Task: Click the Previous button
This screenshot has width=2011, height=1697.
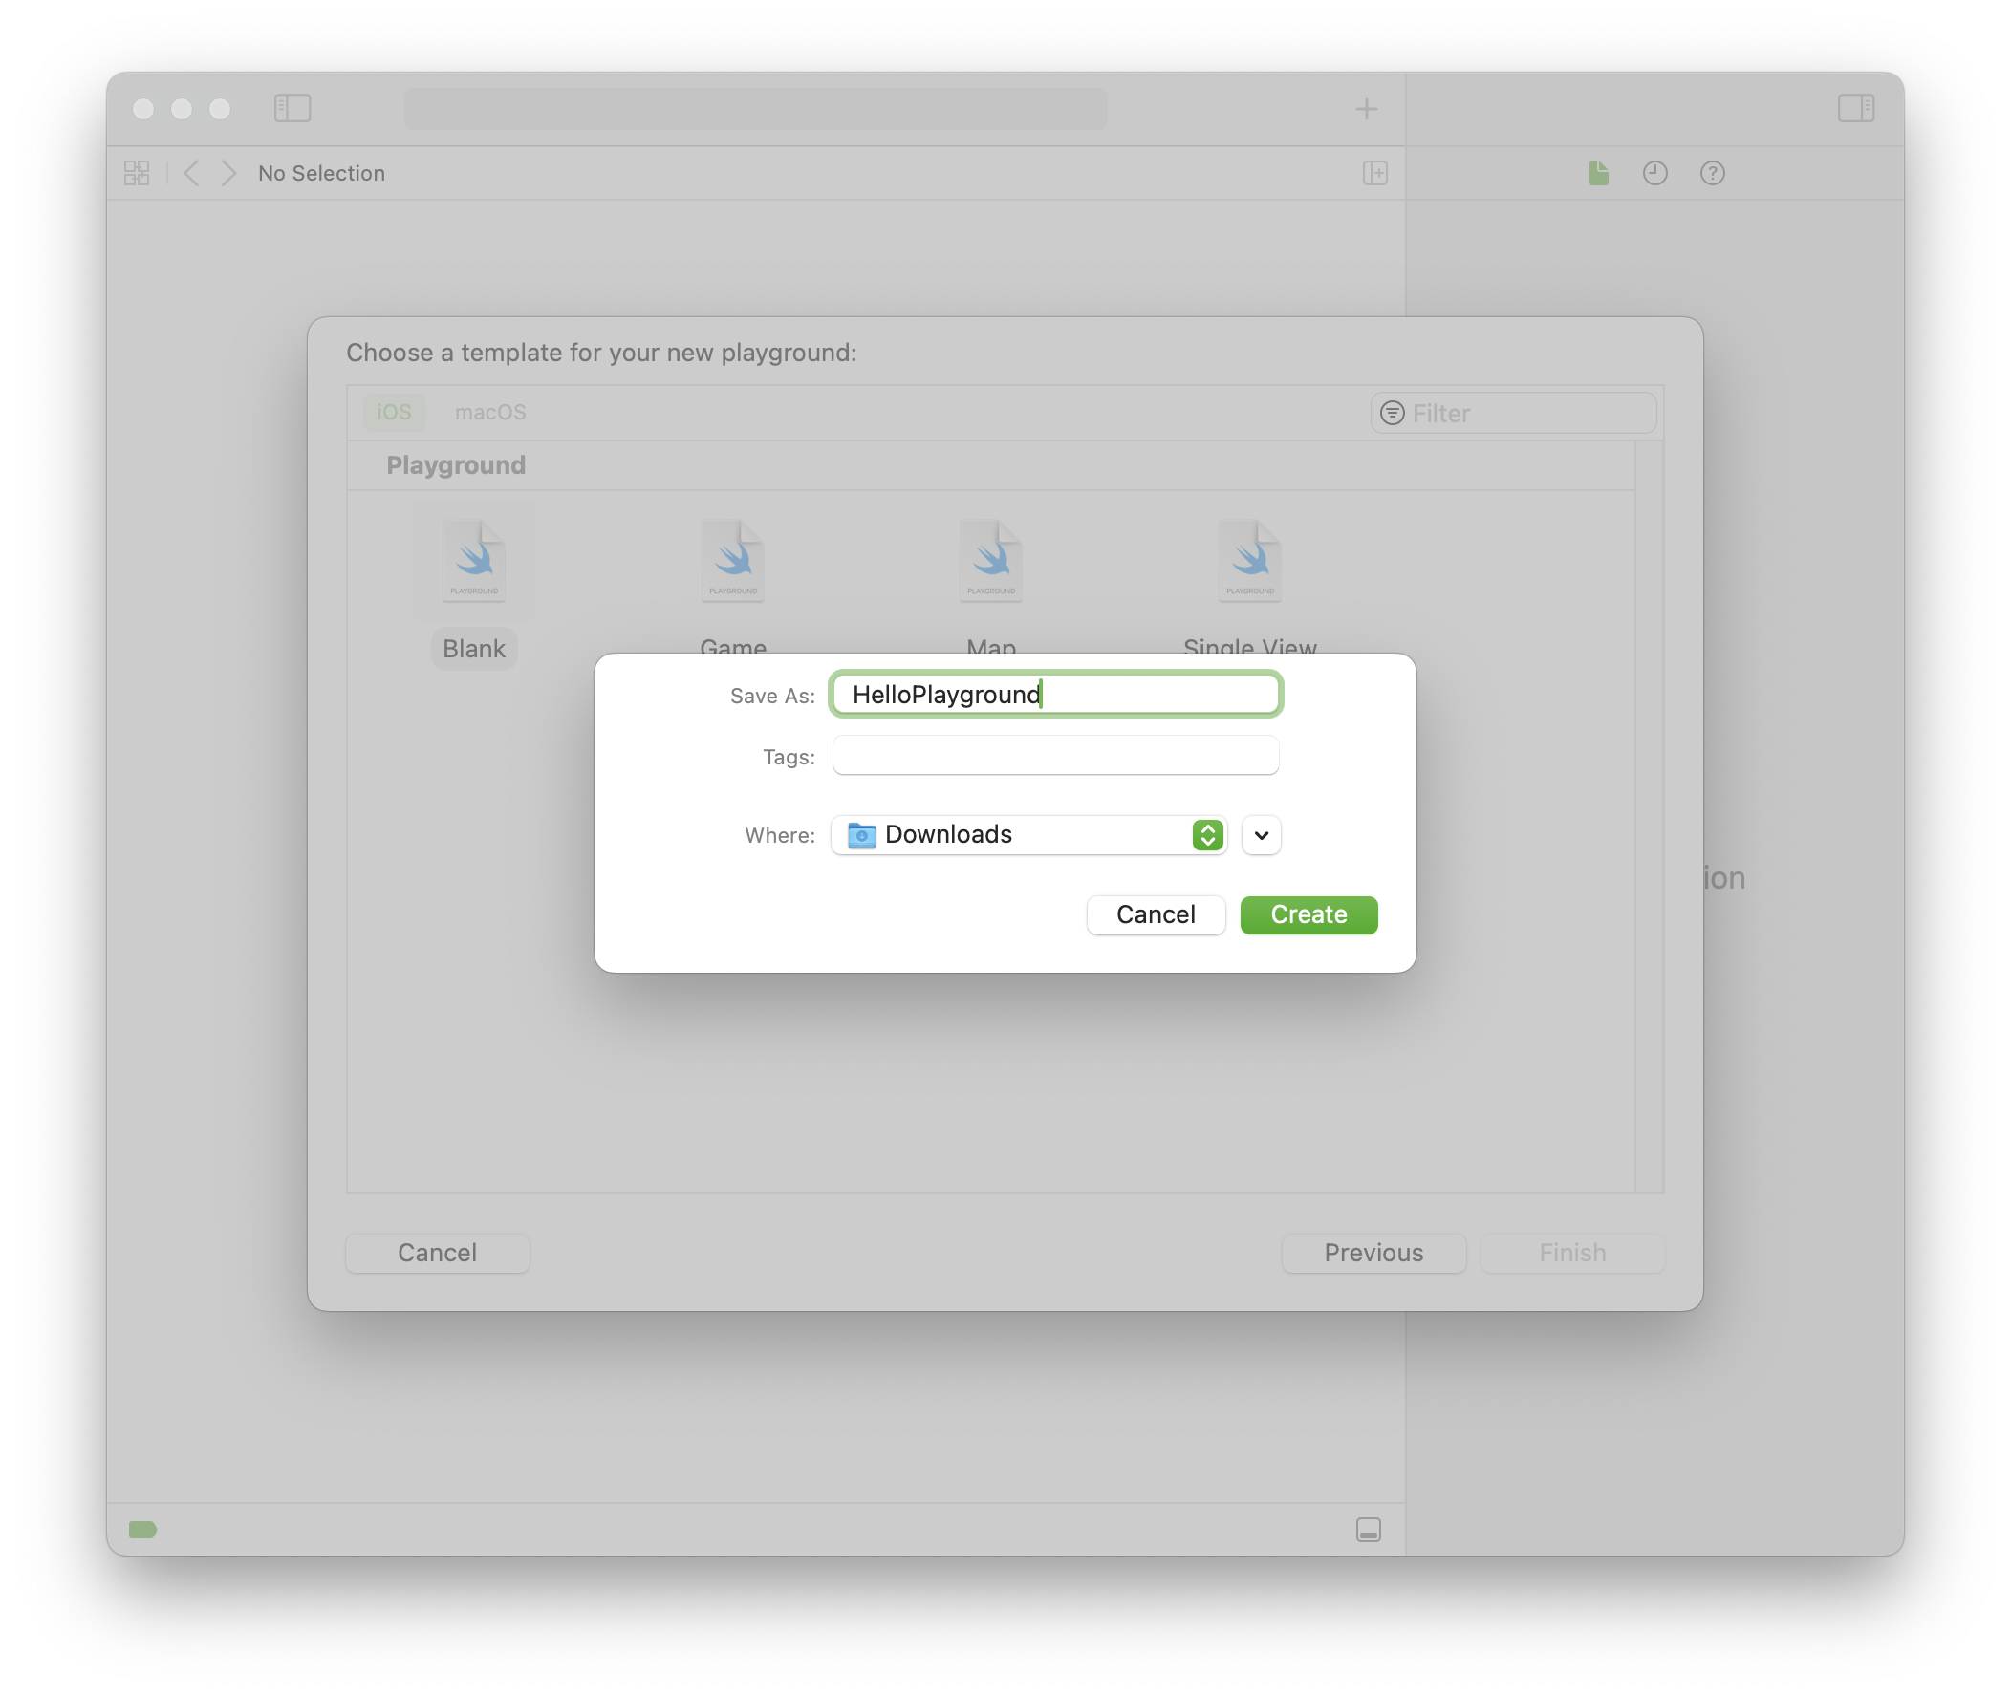Action: click(1373, 1253)
